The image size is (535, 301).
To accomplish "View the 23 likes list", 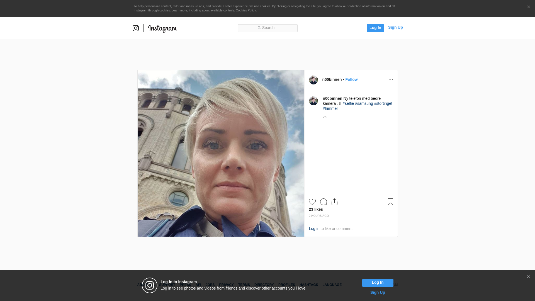I will (x=316, y=209).
